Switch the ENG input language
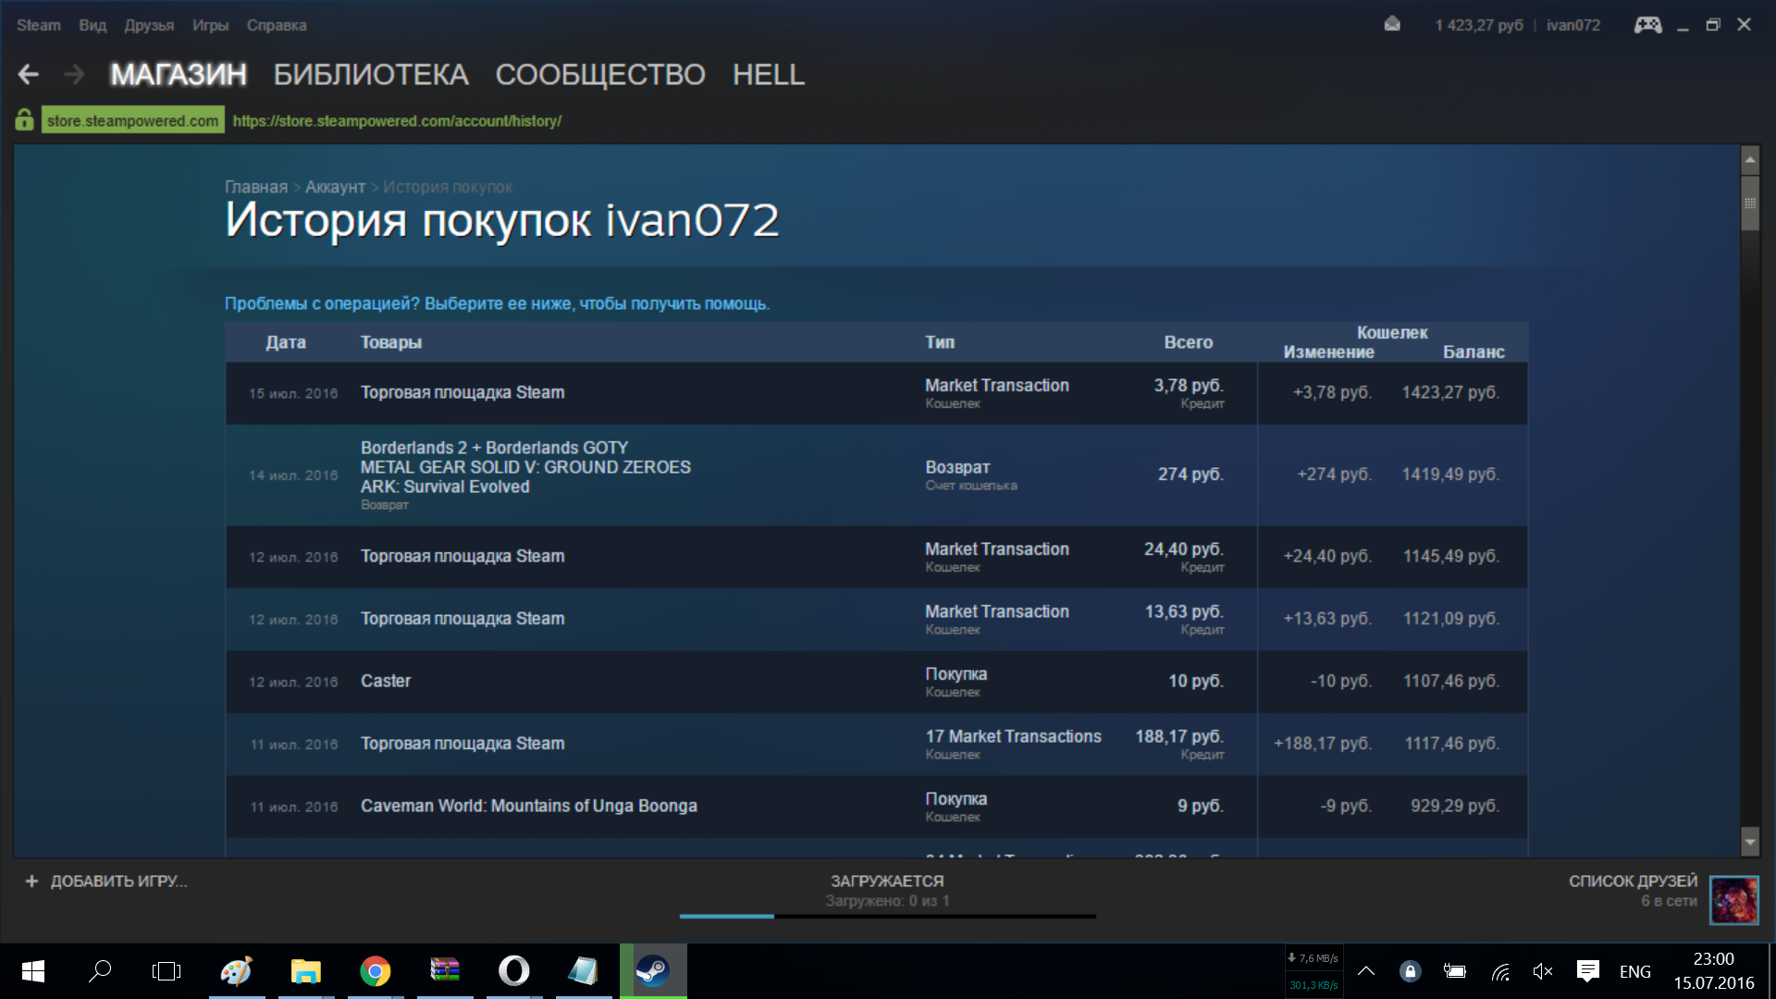 [x=1634, y=971]
